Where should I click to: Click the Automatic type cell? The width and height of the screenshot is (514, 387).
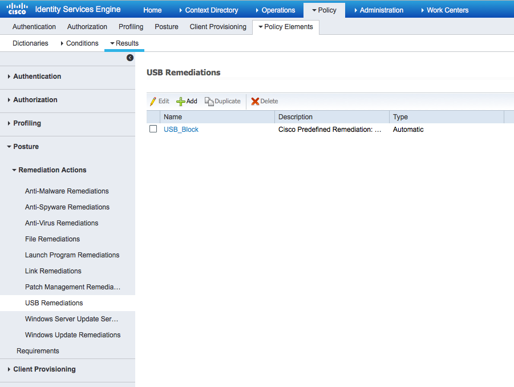pos(408,130)
